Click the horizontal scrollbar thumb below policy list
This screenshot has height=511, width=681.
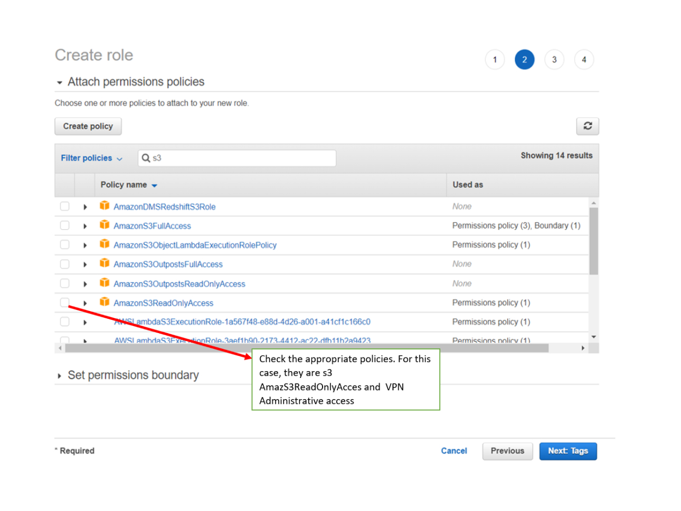click(x=307, y=348)
